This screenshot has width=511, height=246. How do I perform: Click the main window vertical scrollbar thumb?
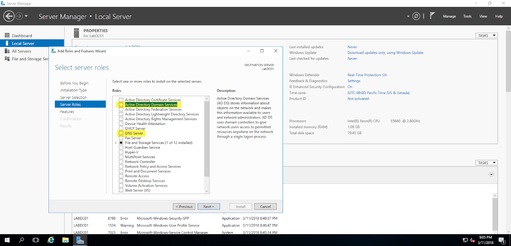point(508,61)
